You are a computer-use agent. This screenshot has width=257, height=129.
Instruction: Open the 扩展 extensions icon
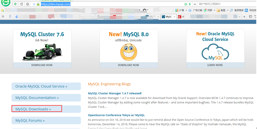(177, 10)
